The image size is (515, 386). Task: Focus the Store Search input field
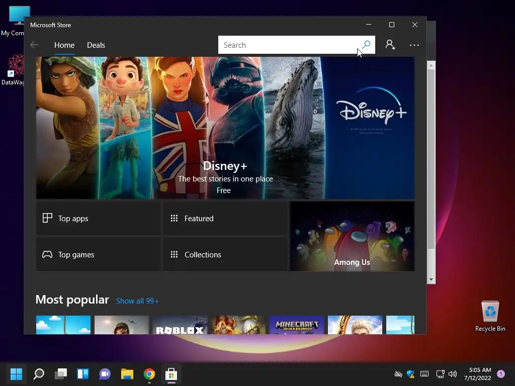[296, 45]
